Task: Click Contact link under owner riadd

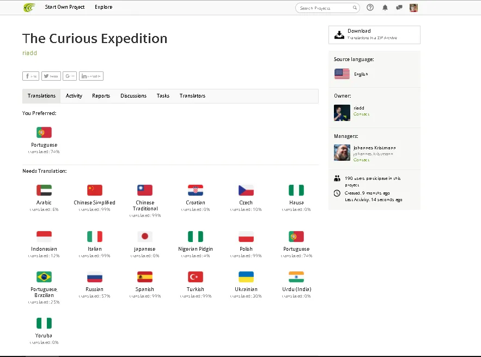Action: [361, 114]
